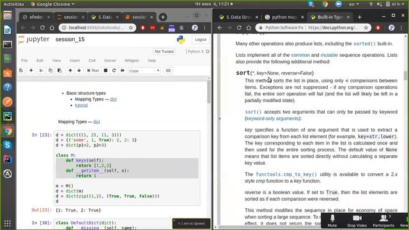The image size is (409, 230).
Task: Open a new tab in left Chrome window
Action: [163, 17]
